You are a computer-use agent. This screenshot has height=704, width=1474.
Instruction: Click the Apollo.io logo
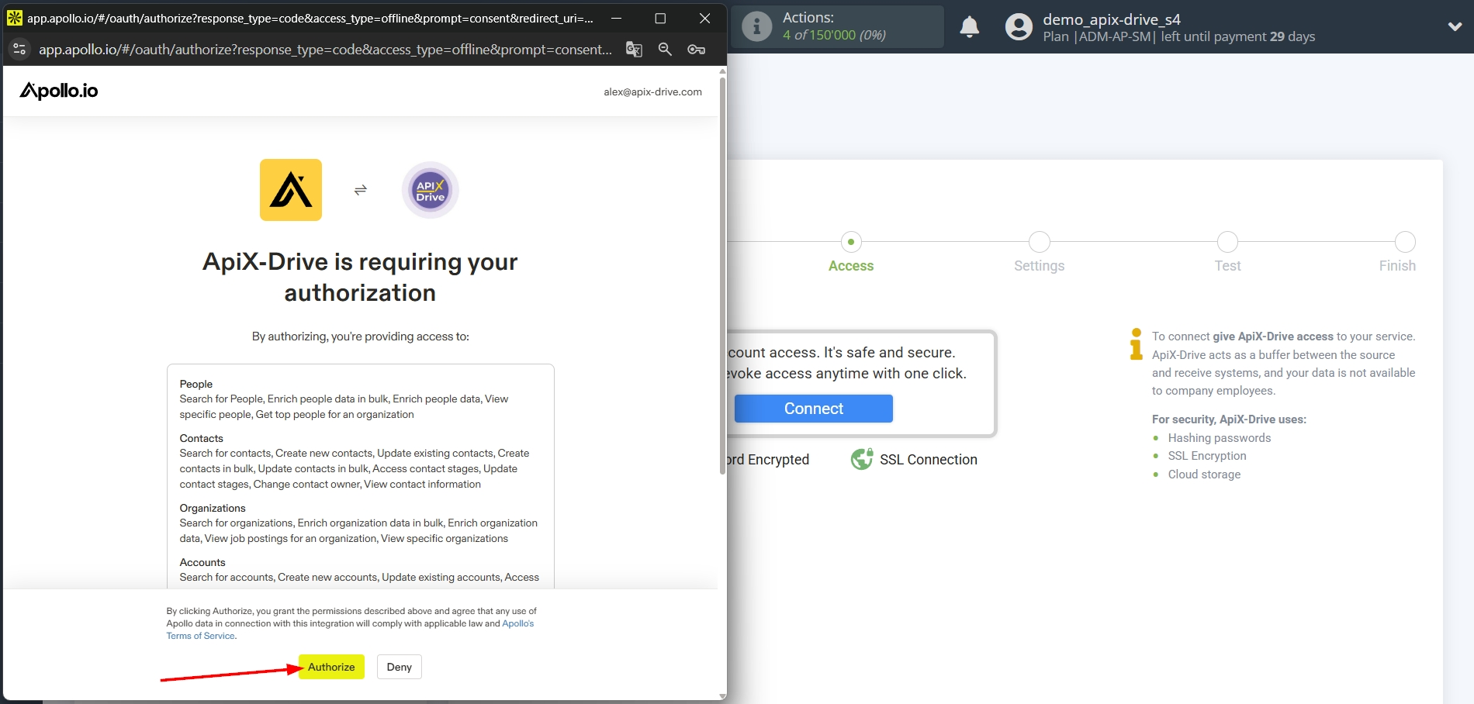(59, 91)
